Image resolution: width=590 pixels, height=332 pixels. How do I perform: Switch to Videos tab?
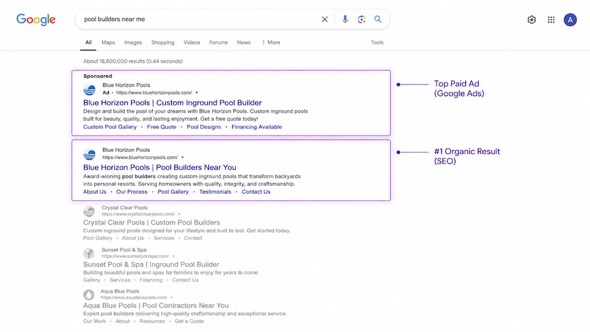191,43
